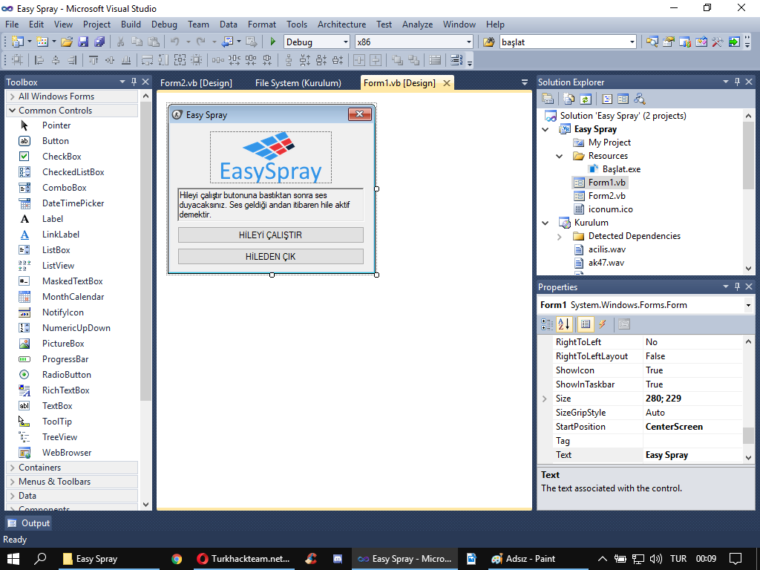Viewport: 760px width, 570px height.
Task: Select the PictureBox control in Toolbox
Action: 63,344
